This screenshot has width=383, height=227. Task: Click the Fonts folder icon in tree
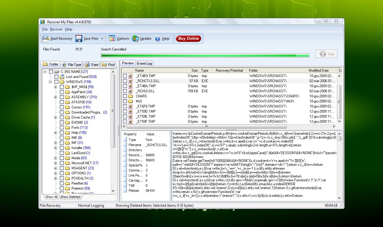(x=67, y=128)
